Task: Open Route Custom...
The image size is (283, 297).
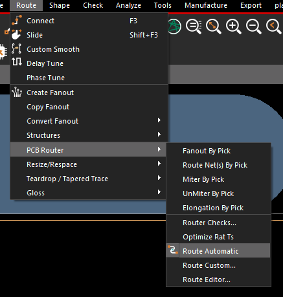Action: click(x=218, y=265)
